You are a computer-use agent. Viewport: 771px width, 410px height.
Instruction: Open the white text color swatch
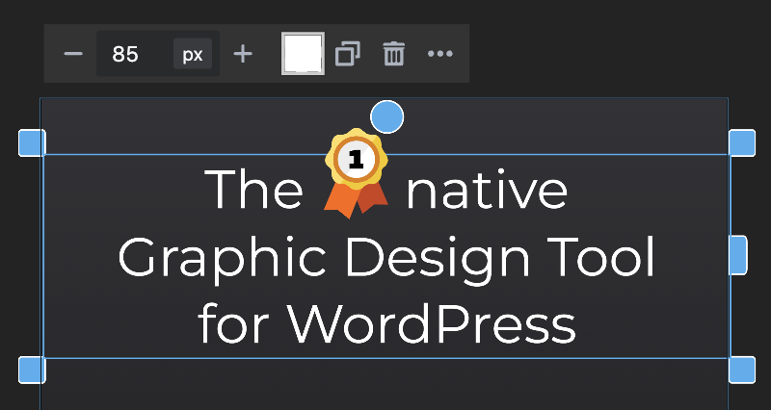coord(303,54)
